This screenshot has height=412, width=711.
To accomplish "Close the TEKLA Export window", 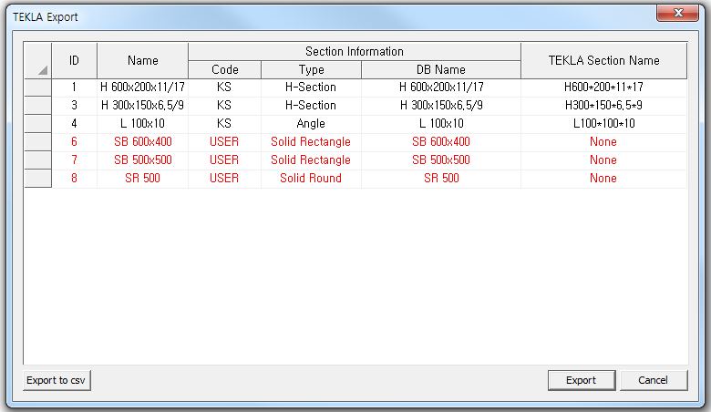I will pyautogui.click(x=678, y=13).
